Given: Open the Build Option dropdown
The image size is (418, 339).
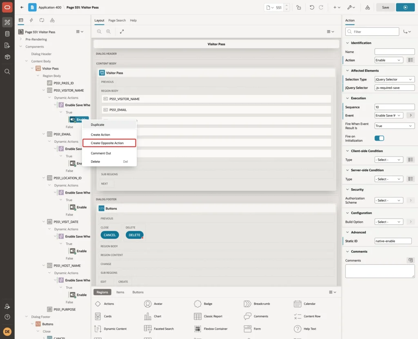Looking at the screenshot, I should pyautogui.click(x=389, y=222).
